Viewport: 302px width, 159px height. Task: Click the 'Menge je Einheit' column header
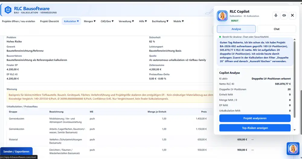[157, 112]
